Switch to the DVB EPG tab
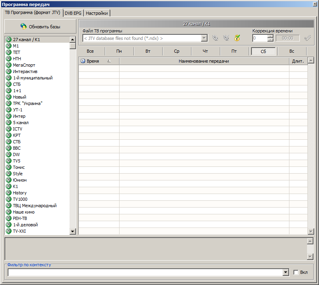This screenshot has width=319, height=285. click(x=73, y=13)
